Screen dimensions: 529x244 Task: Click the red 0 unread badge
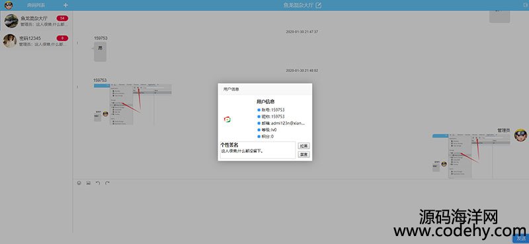click(62, 38)
